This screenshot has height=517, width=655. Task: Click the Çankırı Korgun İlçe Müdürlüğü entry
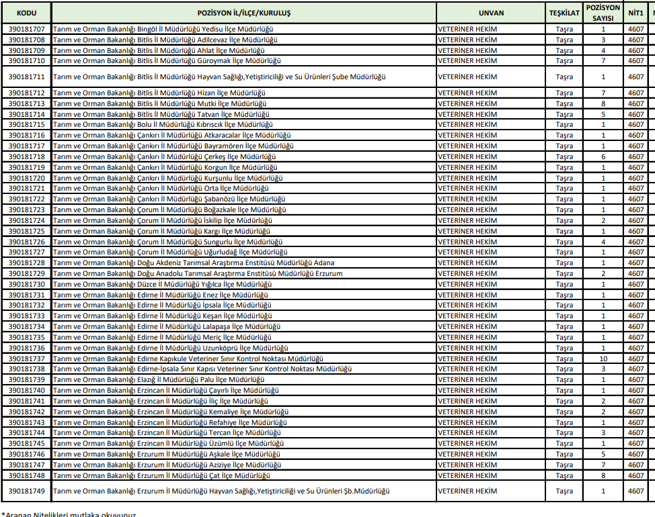(x=165, y=168)
